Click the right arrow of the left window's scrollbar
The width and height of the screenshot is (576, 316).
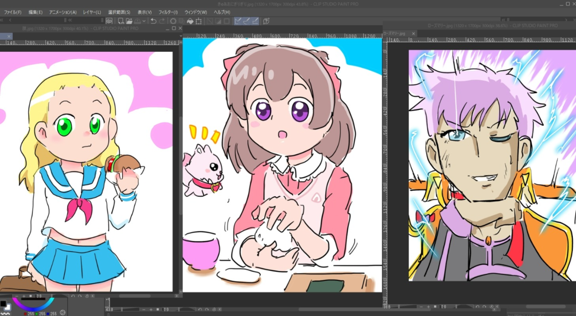pos(177,296)
